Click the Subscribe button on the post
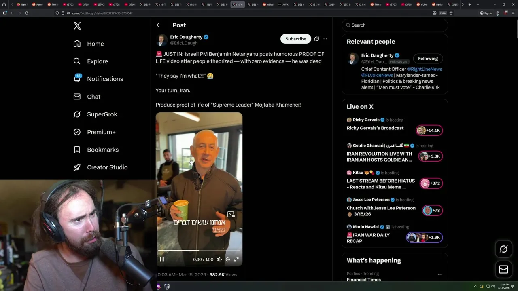This screenshot has height=291, width=518. pyautogui.click(x=295, y=39)
